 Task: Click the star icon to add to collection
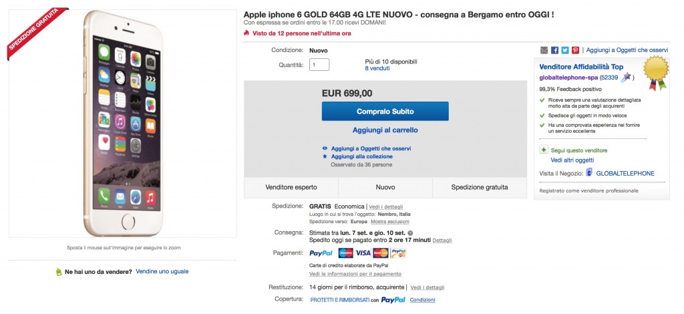point(325,156)
